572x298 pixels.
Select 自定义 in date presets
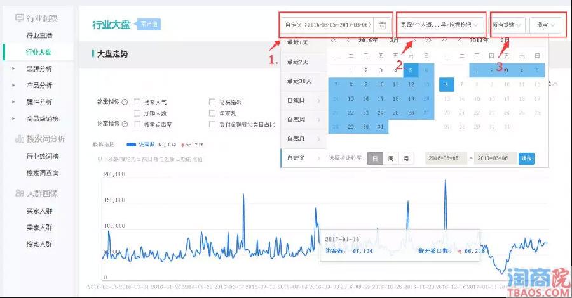(296, 158)
